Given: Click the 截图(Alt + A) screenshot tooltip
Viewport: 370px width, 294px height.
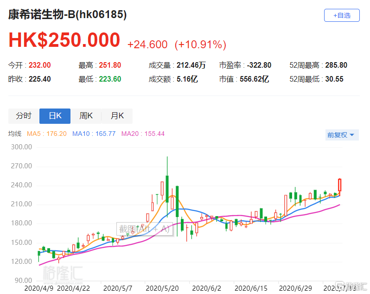Looking at the screenshot, I should 145,229.
